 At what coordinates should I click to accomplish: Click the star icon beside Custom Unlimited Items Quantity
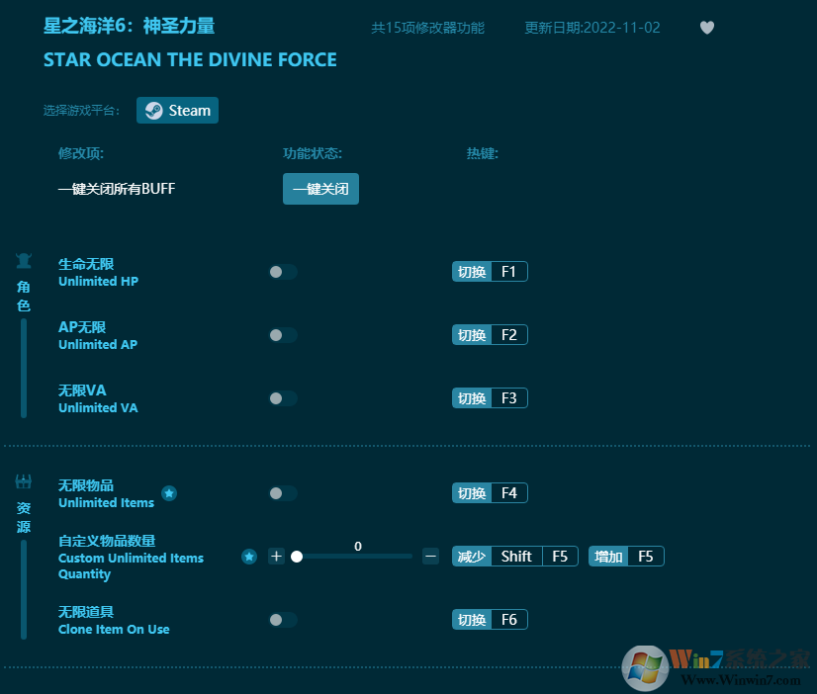coord(249,557)
